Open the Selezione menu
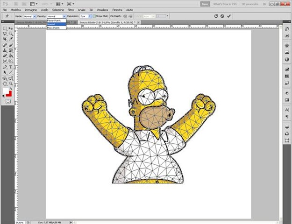292x224 pixels. click(x=58, y=10)
